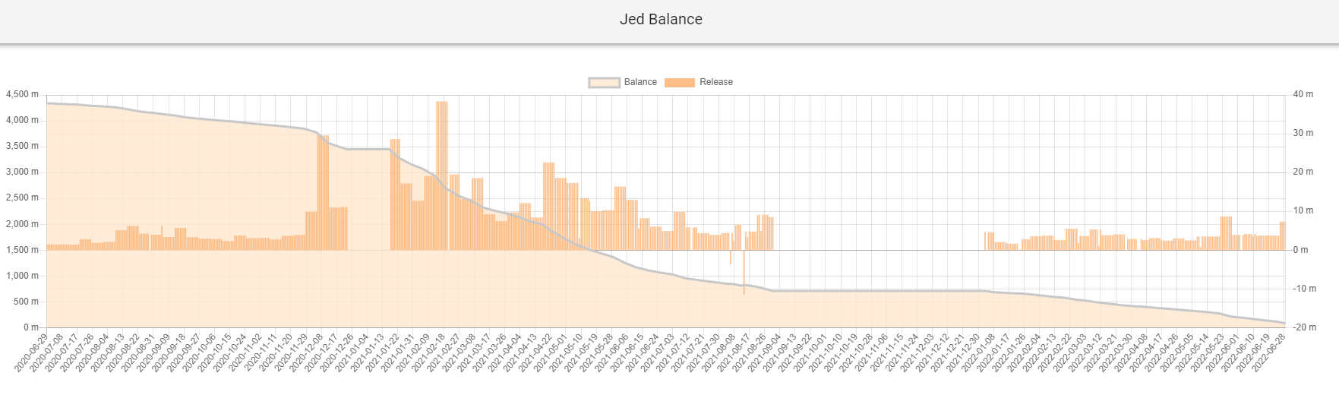The height and width of the screenshot is (395, 1339).
Task: Select the final Release bar at 2022-06-28
Action: [1282, 235]
